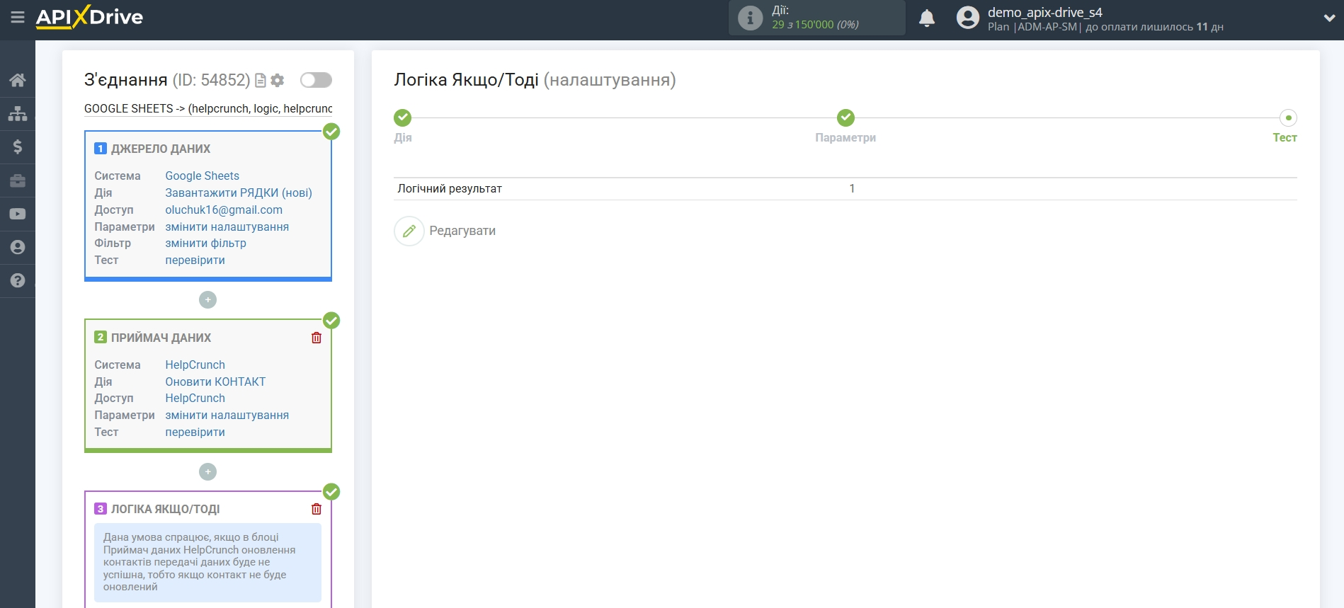Screen dimensions: 1344x608
Task: Open Оновити КОНТАКТ action link
Action: click(x=215, y=382)
